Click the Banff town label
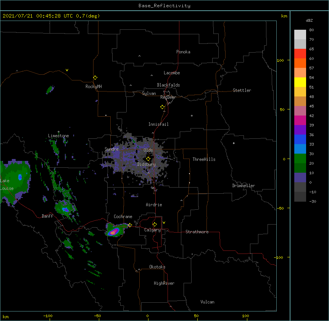 click(x=47, y=216)
